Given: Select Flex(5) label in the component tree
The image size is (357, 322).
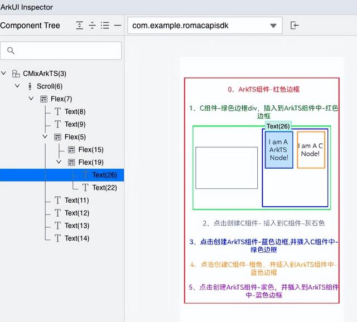Looking at the screenshot, I should (75, 138).
